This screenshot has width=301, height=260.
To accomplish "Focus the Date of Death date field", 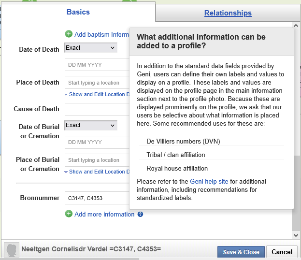I will (x=97, y=65).
